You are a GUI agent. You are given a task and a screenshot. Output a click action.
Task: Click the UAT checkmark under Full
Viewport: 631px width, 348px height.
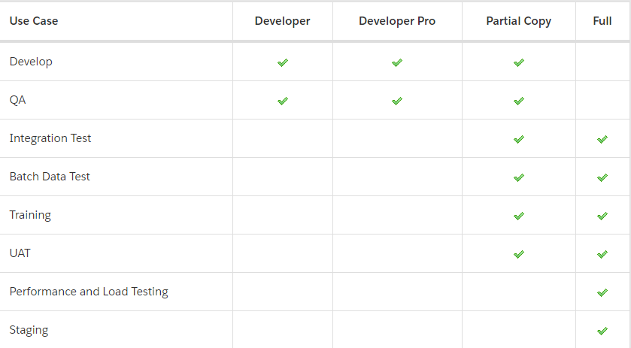(x=602, y=254)
